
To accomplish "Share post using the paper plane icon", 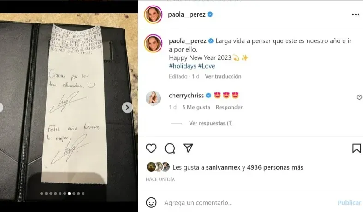I will pos(188,148).
